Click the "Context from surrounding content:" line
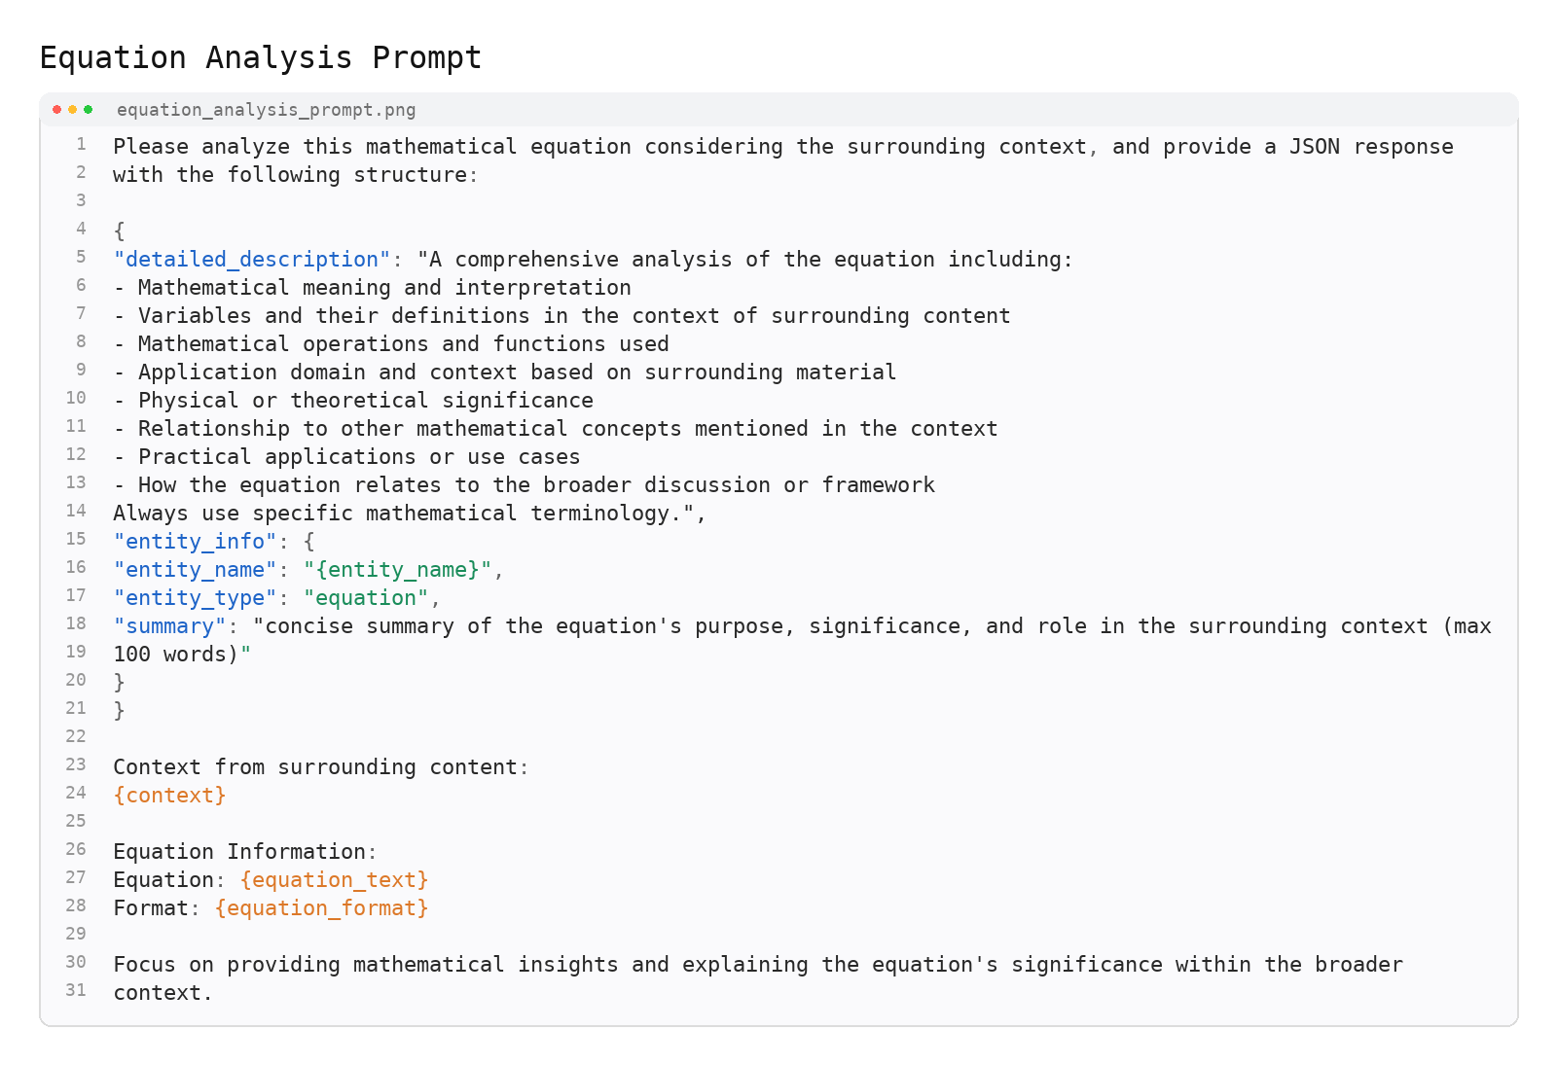The width and height of the screenshot is (1557, 1065). click(320, 767)
